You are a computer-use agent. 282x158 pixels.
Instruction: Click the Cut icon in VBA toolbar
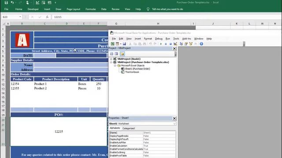point(130,44)
